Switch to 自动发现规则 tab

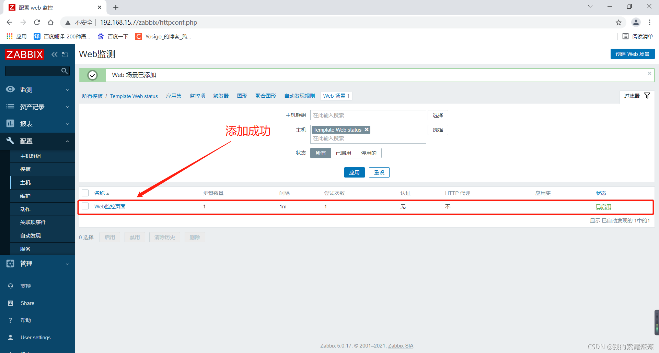pos(300,96)
